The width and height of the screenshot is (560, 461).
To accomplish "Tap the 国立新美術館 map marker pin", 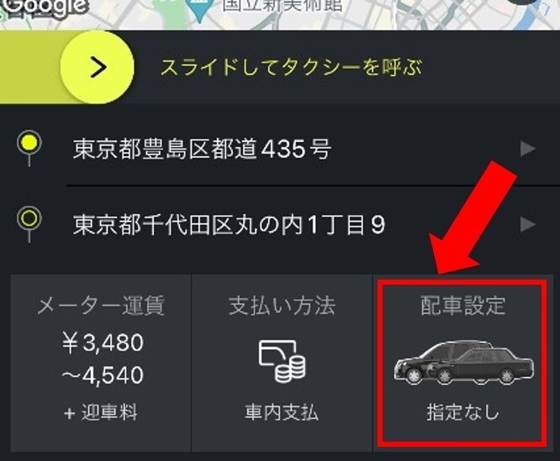I will 200,8.
